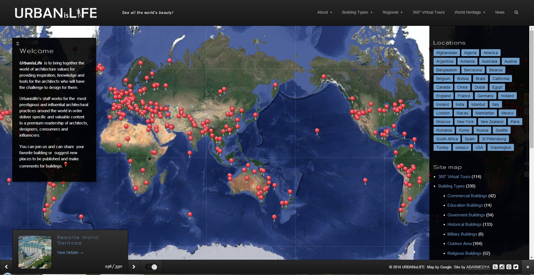The height and width of the screenshot is (275, 534).
Task: Select the Afghanistan location tag
Action: coord(447,53)
